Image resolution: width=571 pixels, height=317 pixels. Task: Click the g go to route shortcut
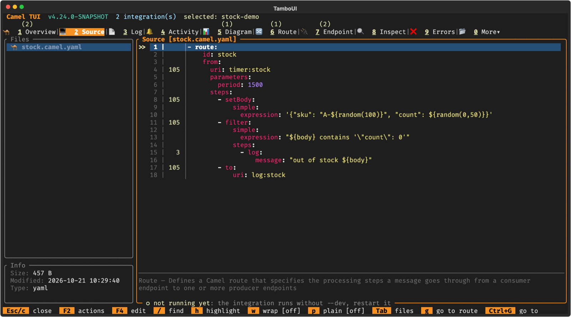450,311
